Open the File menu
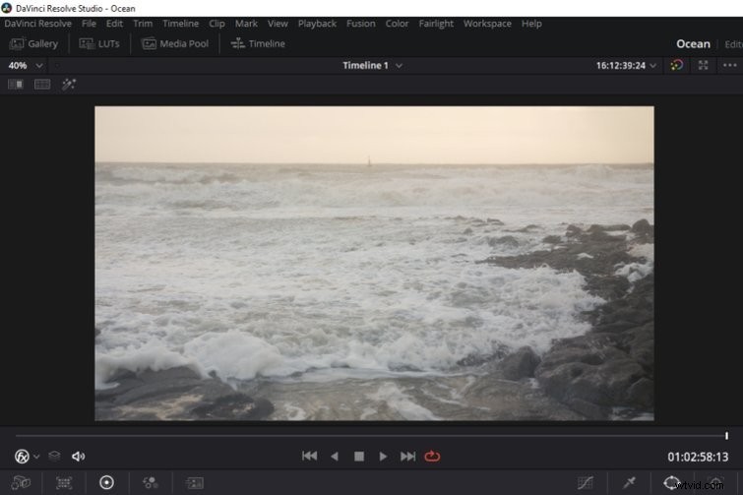 click(89, 24)
